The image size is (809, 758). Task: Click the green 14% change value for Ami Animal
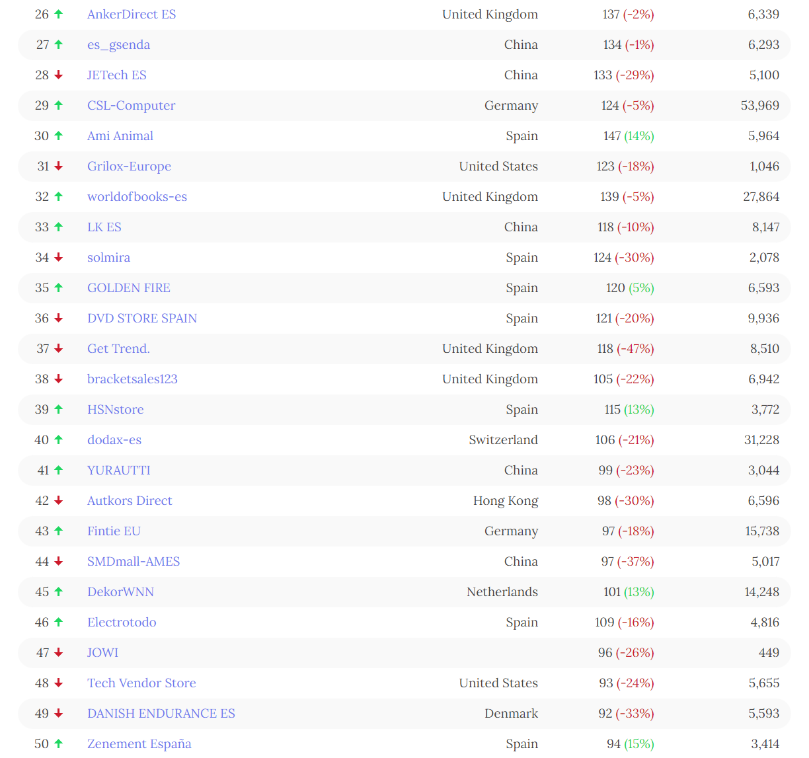(x=640, y=136)
